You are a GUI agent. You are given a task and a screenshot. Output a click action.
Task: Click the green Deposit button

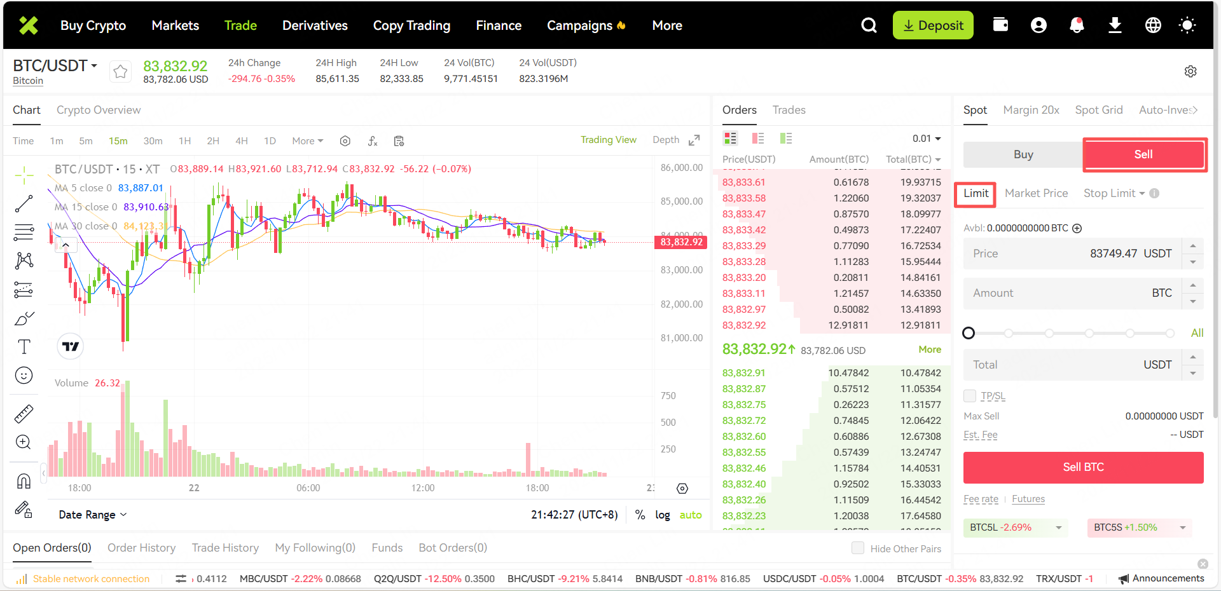coord(933,25)
